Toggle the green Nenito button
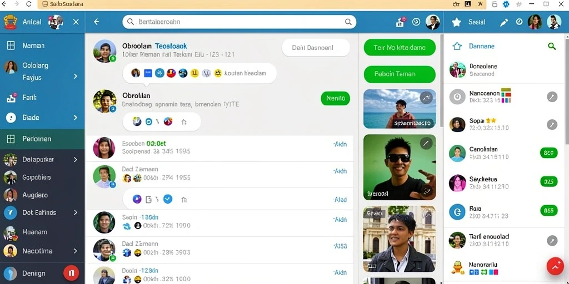Screen dimensions: 569x284 coord(335,98)
